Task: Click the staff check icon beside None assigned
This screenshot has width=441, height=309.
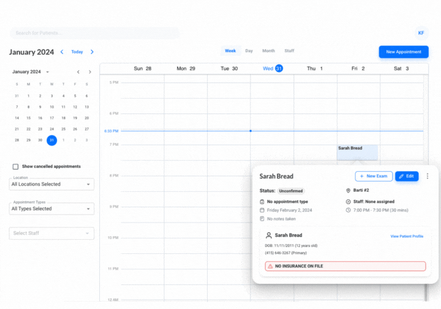Action: tap(348, 202)
